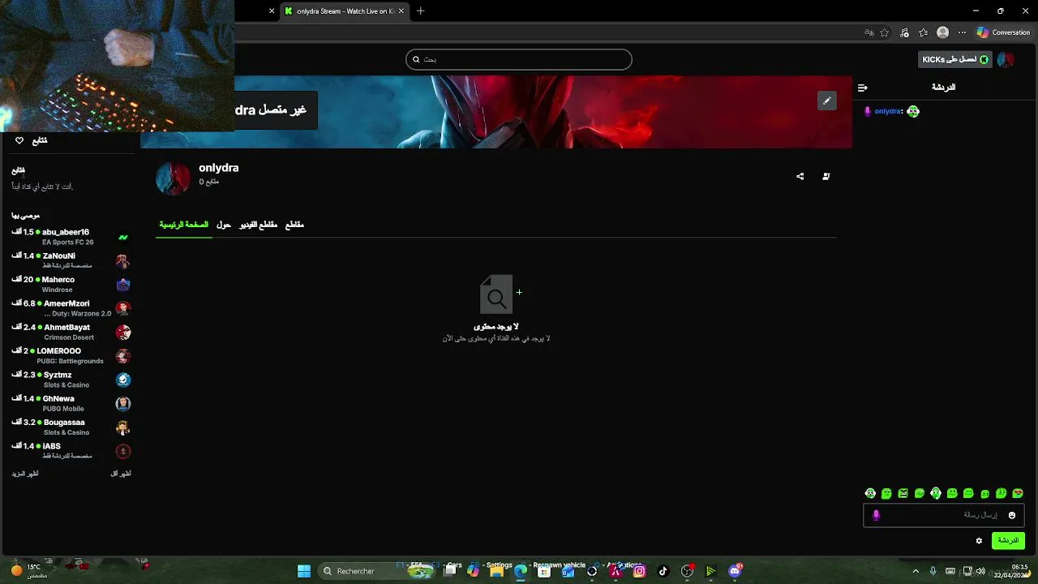Click the translate icon in the address bar
This screenshot has width=1038, height=584.
[869, 32]
